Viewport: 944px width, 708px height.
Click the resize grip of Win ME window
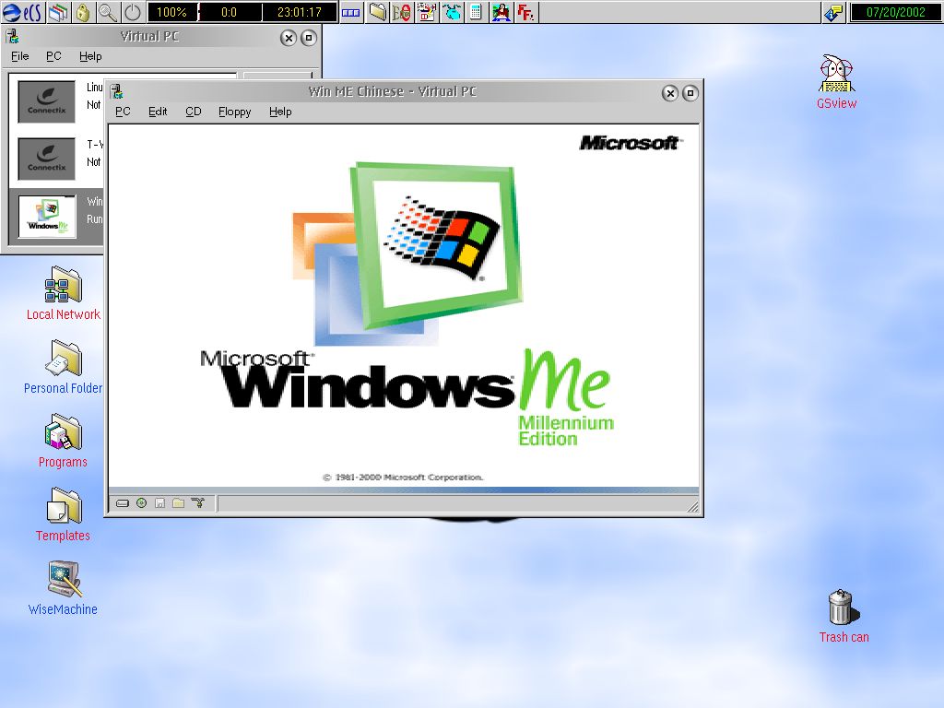(693, 506)
